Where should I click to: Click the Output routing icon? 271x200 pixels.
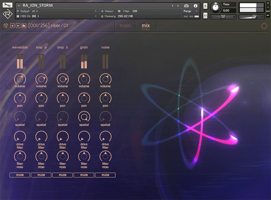[18, 11]
